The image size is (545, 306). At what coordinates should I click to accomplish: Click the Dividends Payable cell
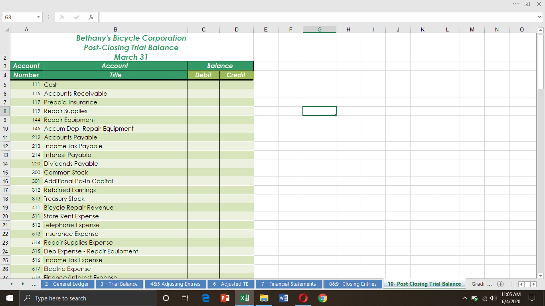pos(115,163)
